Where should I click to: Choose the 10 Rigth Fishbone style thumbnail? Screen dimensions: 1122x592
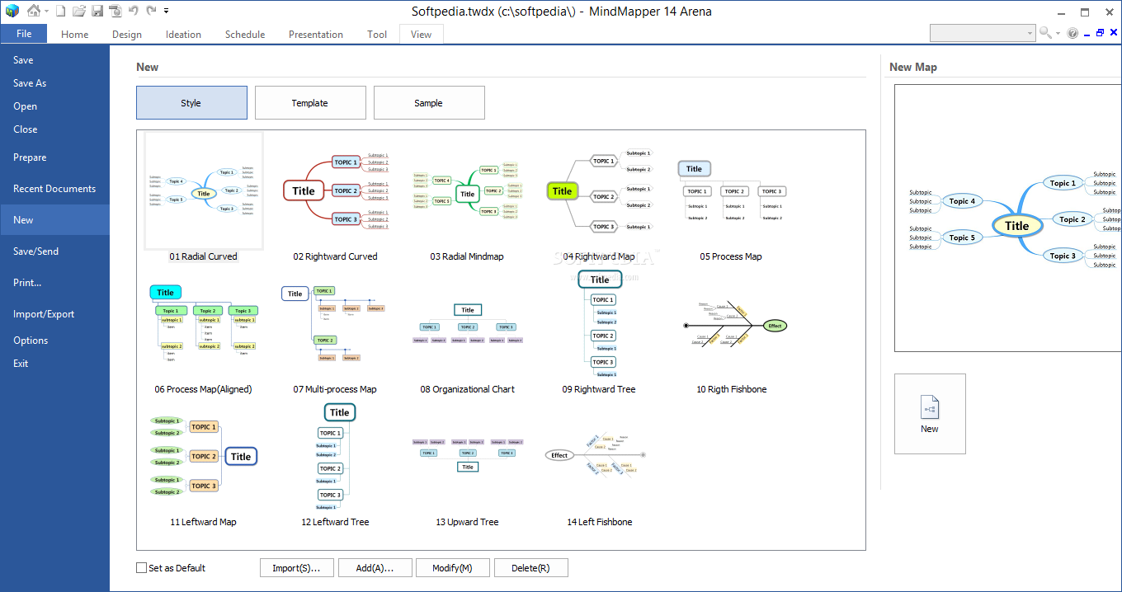[x=732, y=332]
